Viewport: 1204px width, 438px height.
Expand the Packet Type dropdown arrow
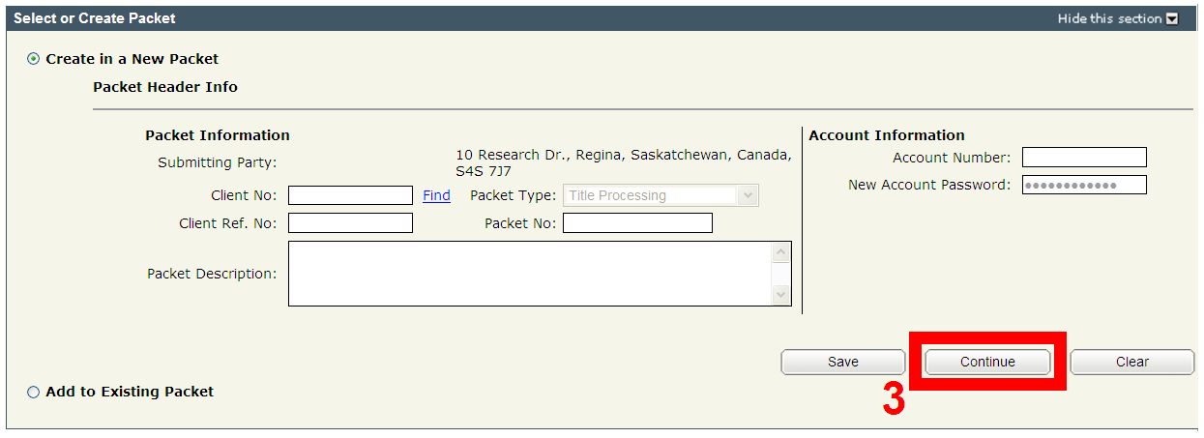click(748, 195)
